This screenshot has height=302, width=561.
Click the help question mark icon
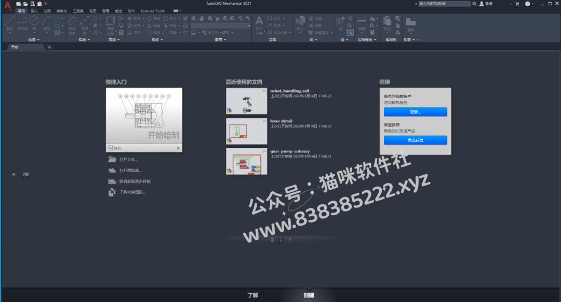tap(527, 4)
